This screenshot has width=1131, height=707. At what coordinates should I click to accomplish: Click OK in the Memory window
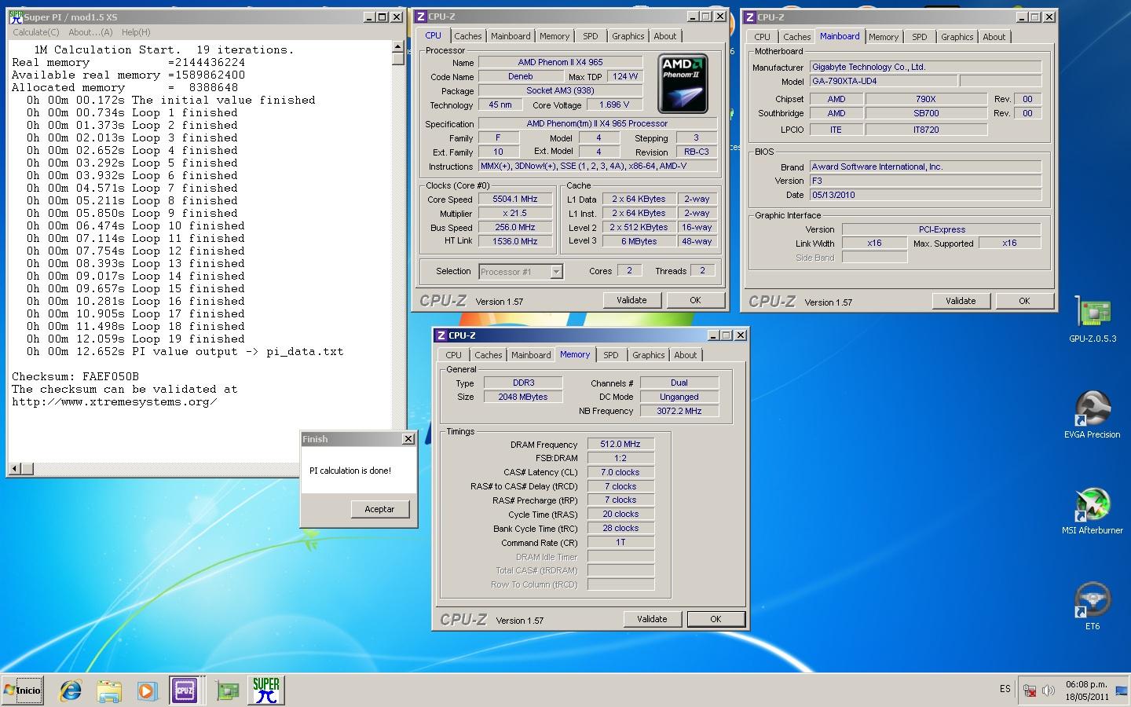[x=716, y=619]
